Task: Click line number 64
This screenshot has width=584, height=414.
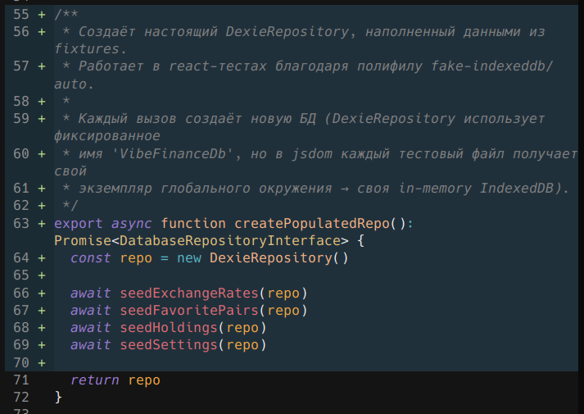Action: pos(20,258)
